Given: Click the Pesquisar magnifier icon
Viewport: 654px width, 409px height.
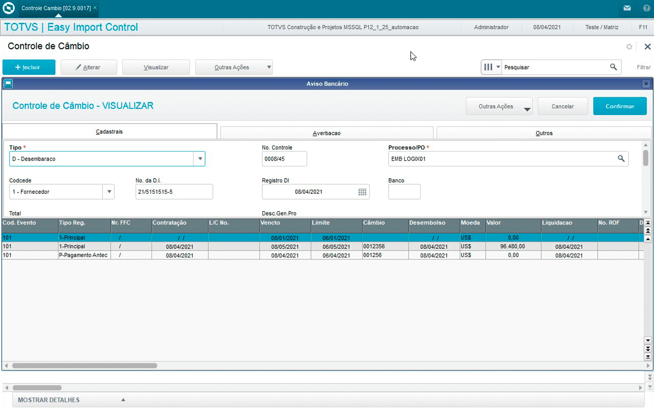Looking at the screenshot, I should pyautogui.click(x=613, y=67).
